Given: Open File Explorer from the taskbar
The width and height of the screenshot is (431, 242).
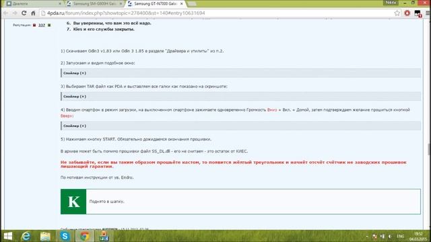Looking at the screenshot, I should pos(45,236).
